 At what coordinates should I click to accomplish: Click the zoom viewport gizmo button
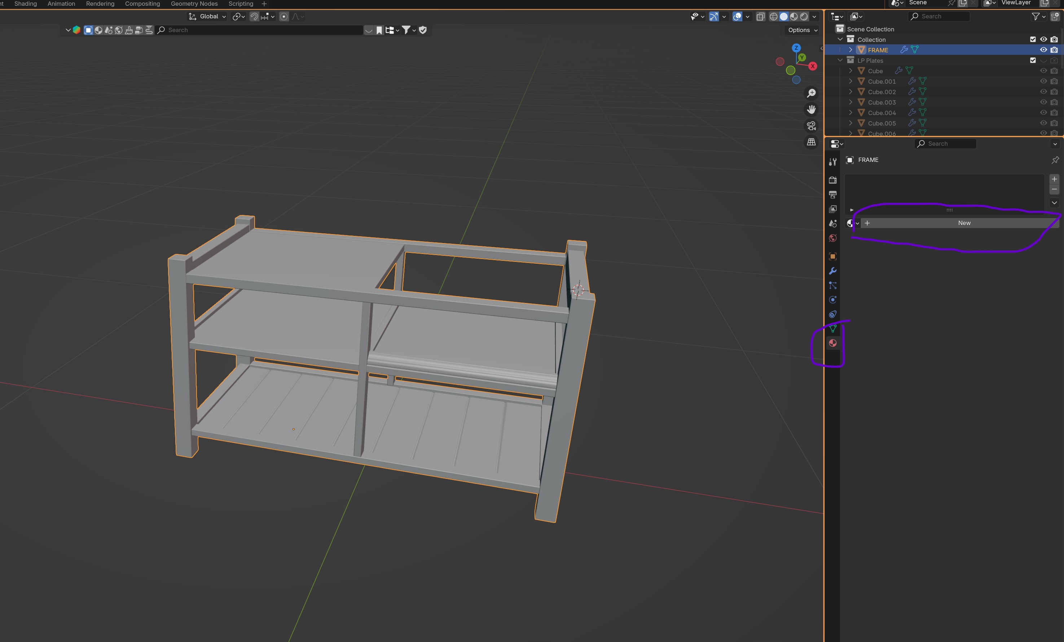click(812, 93)
